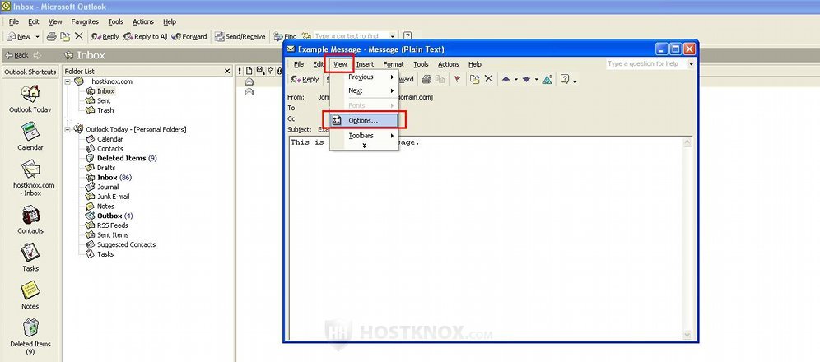
Task: Open the Toolbars submenu in View menu
Action: coord(365,135)
